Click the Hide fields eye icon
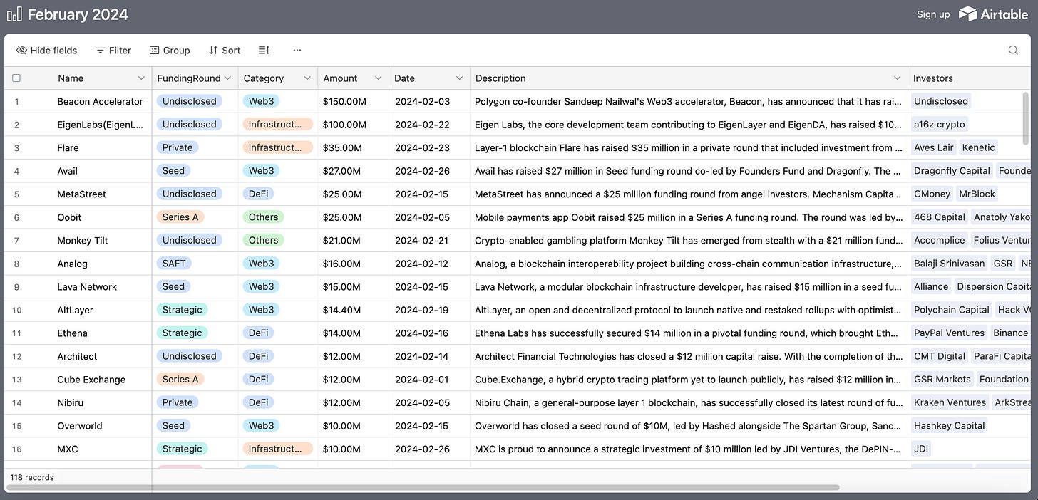This screenshot has width=1038, height=500. tap(21, 51)
